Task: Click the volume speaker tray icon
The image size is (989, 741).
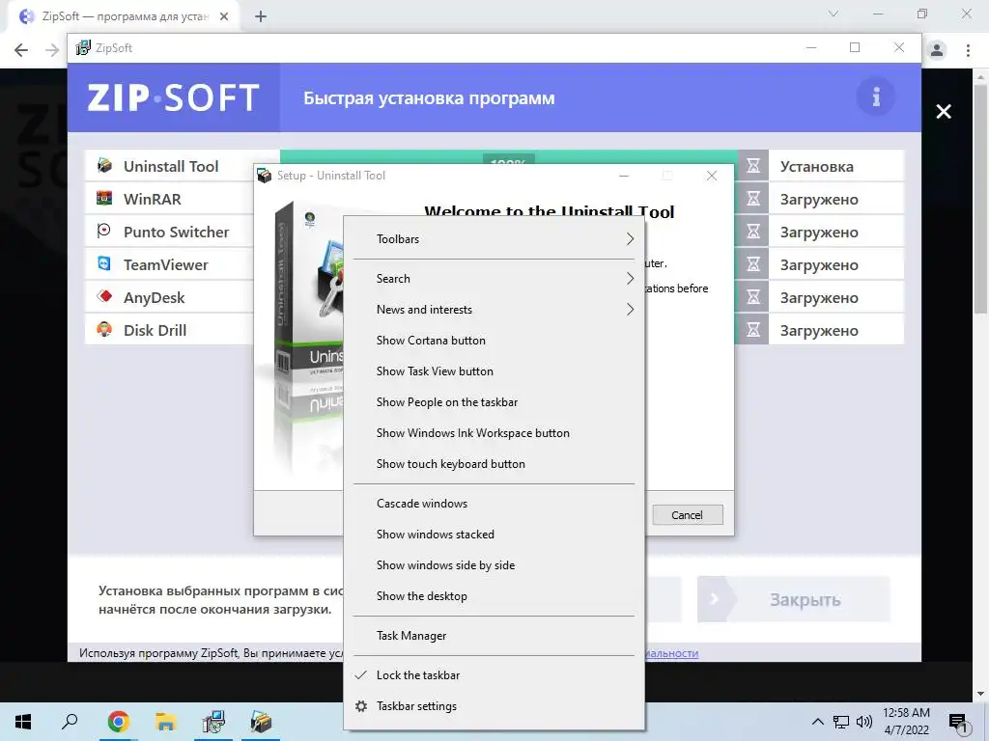Action: [x=864, y=722]
